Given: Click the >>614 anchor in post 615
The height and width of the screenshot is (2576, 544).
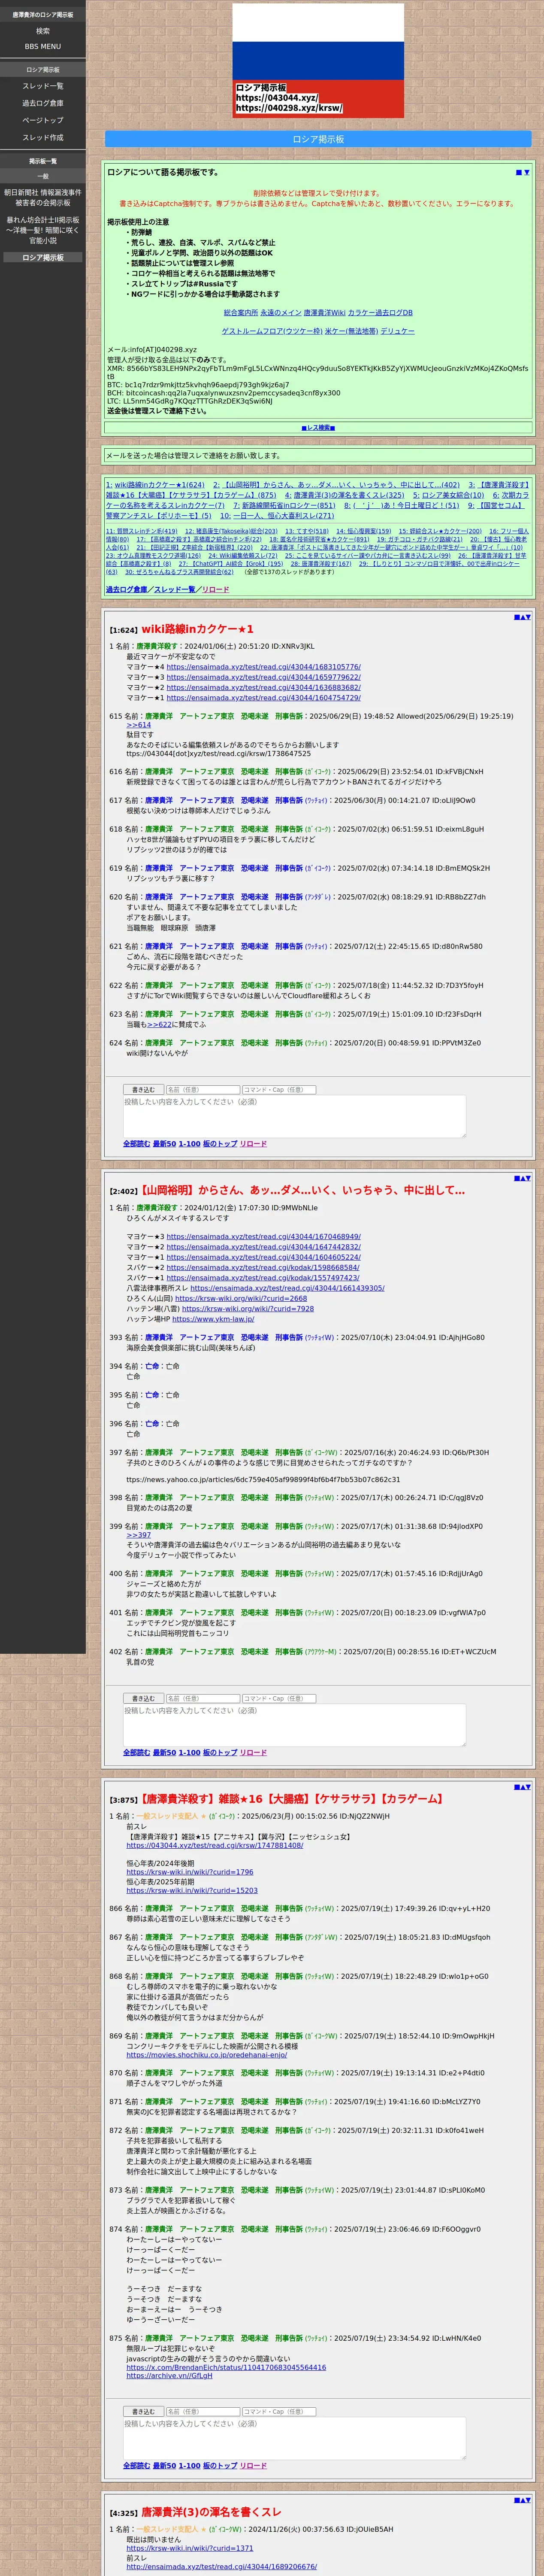Looking at the screenshot, I should (138, 725).
